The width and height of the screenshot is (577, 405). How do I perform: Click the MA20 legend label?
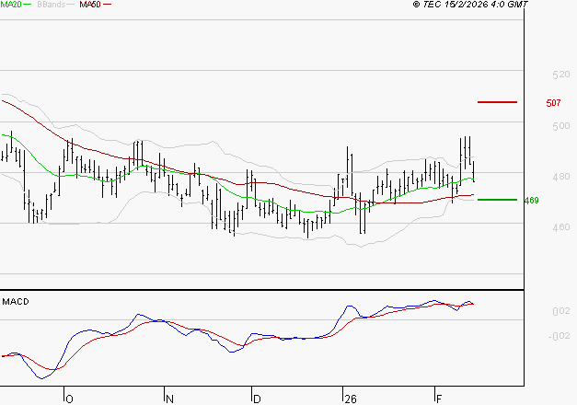pyautogui.click(x=11, y=6)
